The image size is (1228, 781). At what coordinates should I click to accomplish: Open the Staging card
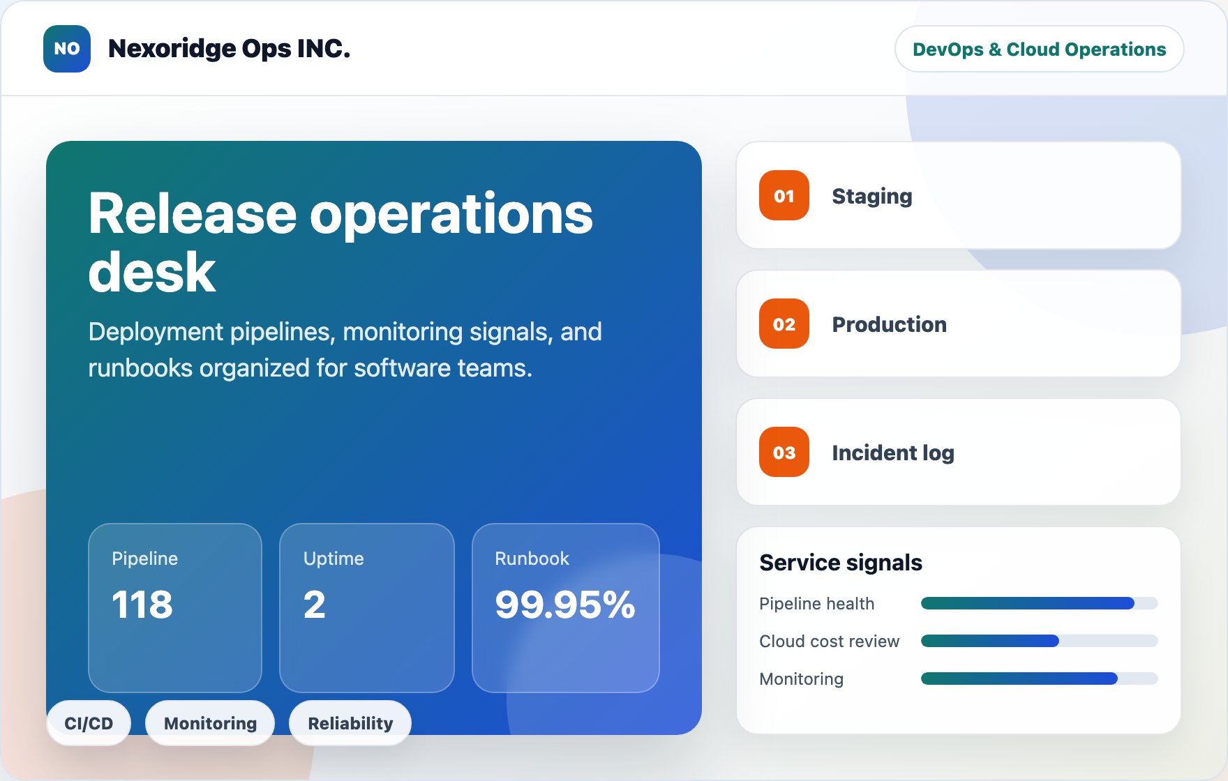click(959, 195)
